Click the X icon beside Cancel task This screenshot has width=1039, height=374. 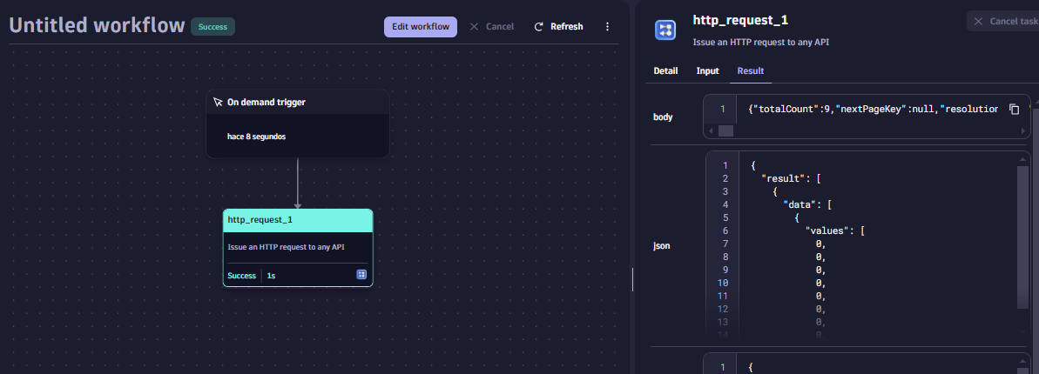(979, 22)
